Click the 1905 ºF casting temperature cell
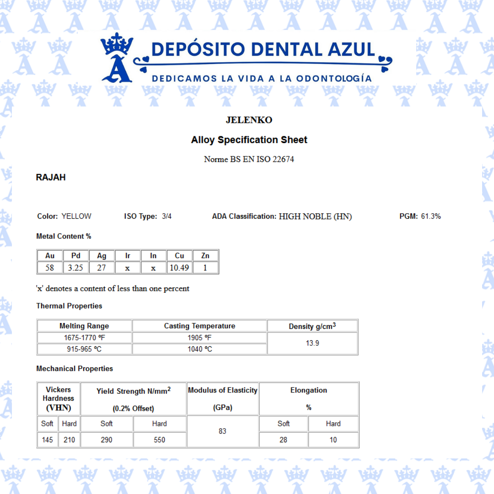 pyautogui.click(x=199, y=338)
